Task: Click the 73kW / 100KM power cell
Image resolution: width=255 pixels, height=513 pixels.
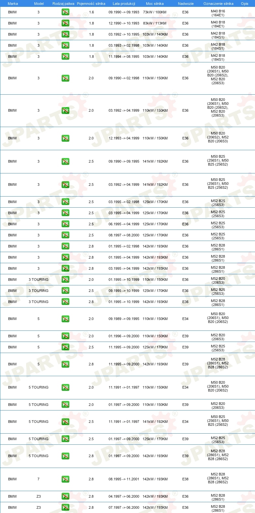Action: tap(155, 12)
